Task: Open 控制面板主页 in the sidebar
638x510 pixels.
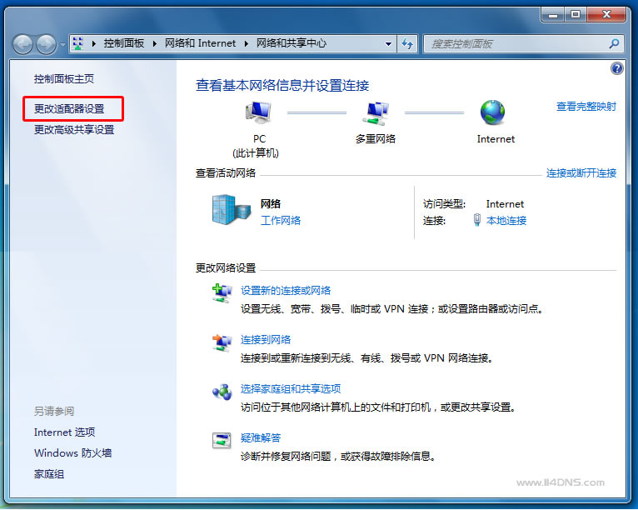Action: (x=64, y=78)
